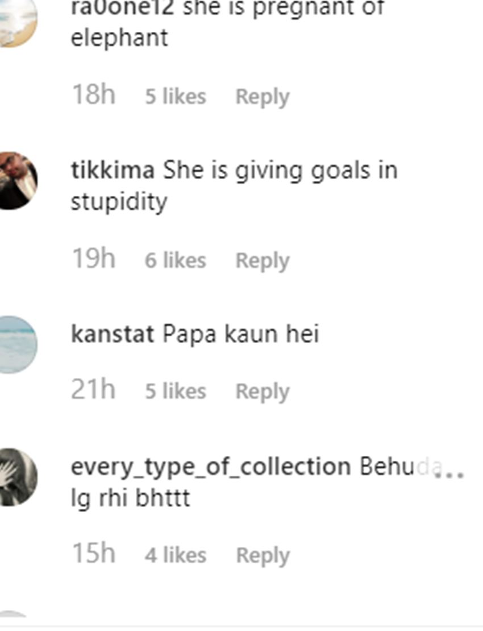This screenshot has height=631, width=483.
Task: Open kanstat's profile via username
Action: coord(112,335)
